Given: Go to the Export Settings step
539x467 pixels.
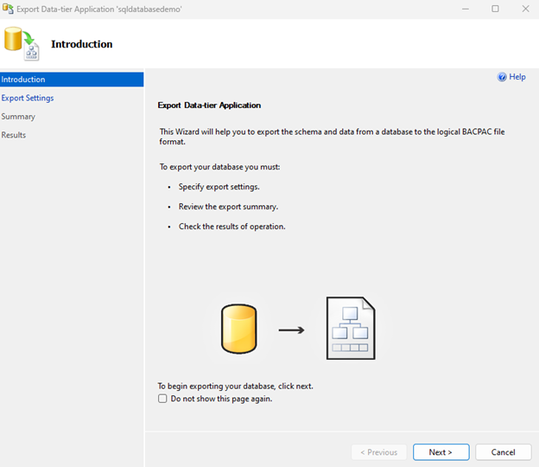Looking at the screenshot, I should point(28,98).
